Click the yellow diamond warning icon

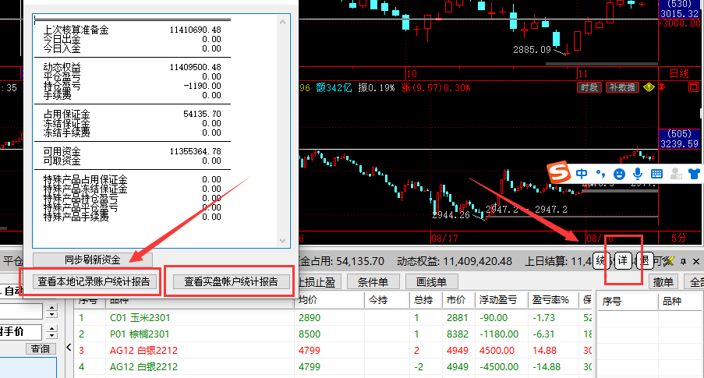[649, 87]
